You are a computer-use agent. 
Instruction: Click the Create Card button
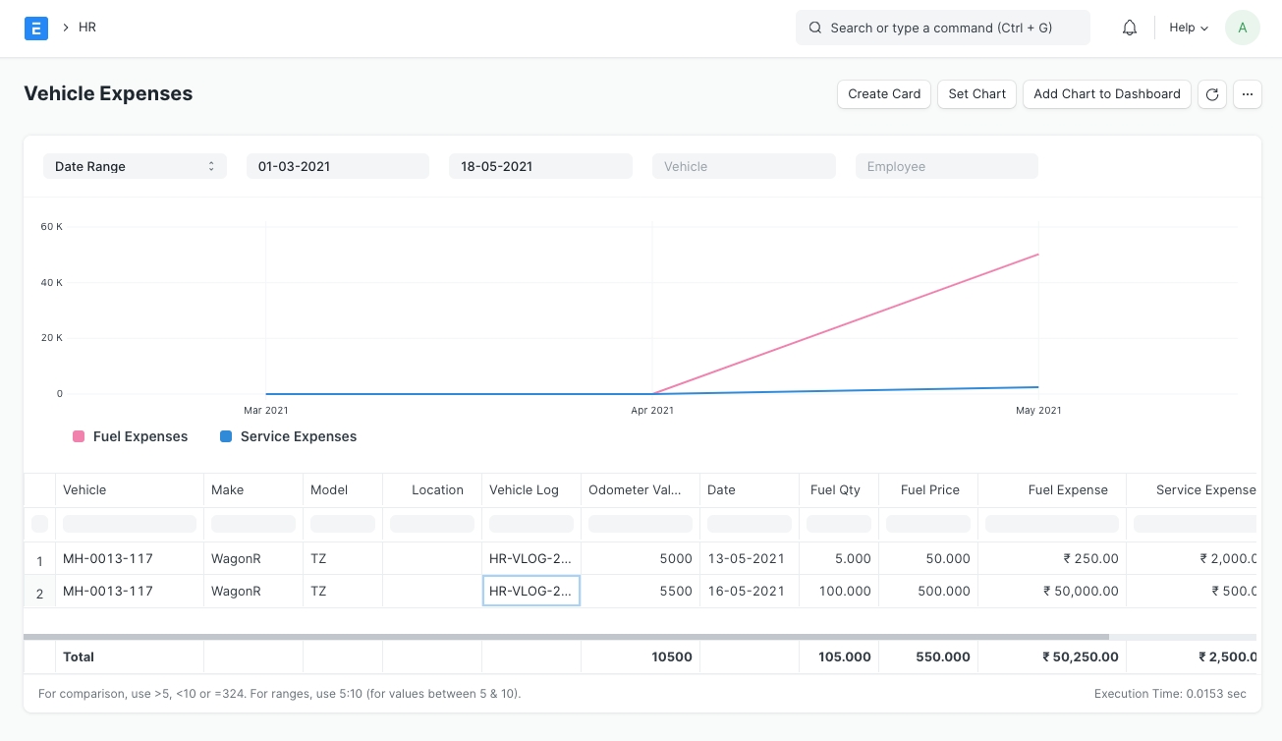pos(884,94)
